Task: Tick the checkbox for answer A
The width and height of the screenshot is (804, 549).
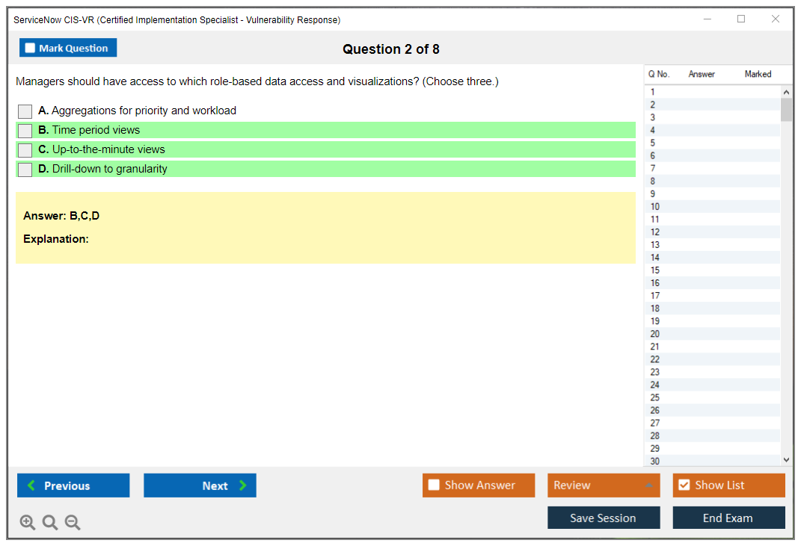Action: [25, 111]
